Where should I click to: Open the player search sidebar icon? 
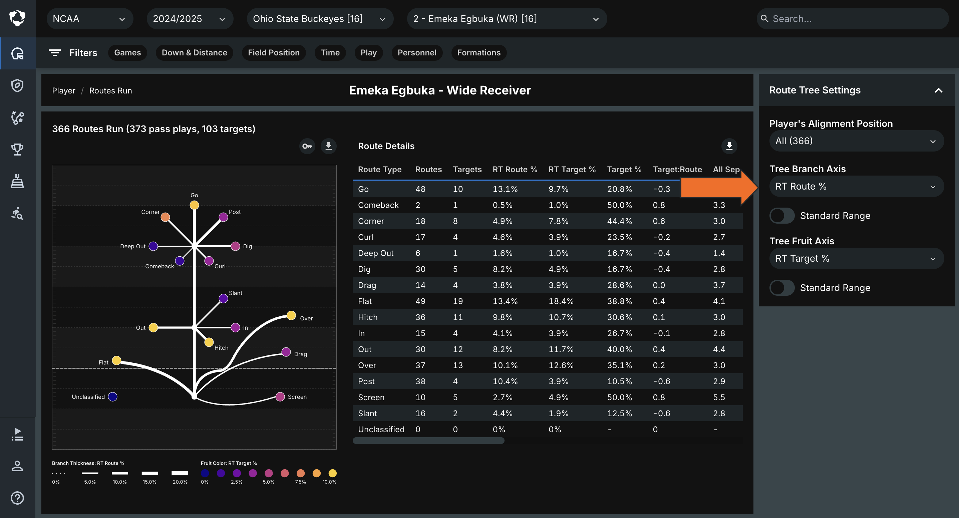coord(17,213)
